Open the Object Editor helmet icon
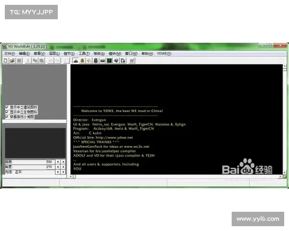 tap(96, 61)
